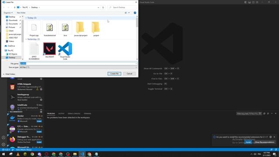Cancel the Create File dialog
279x157 pixels.
(x=129, y=74)
